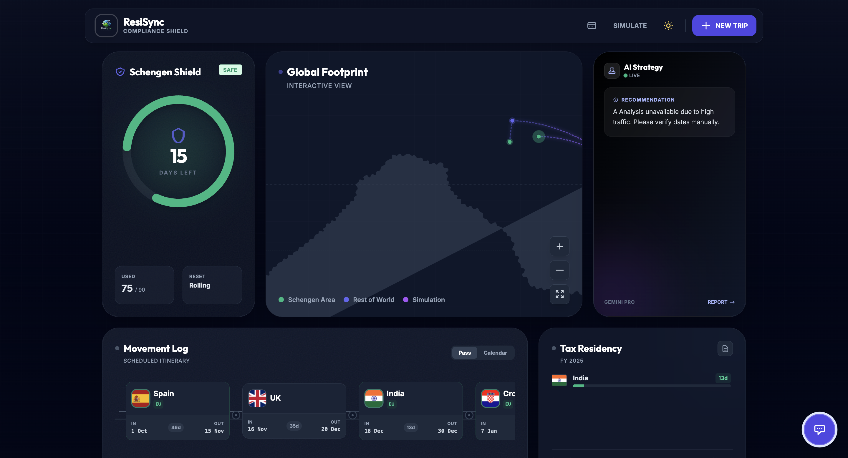Image resolution: width=848 pixels, height=458 pixels.
Task: Expand map to fullscreen
Action: 559,294
